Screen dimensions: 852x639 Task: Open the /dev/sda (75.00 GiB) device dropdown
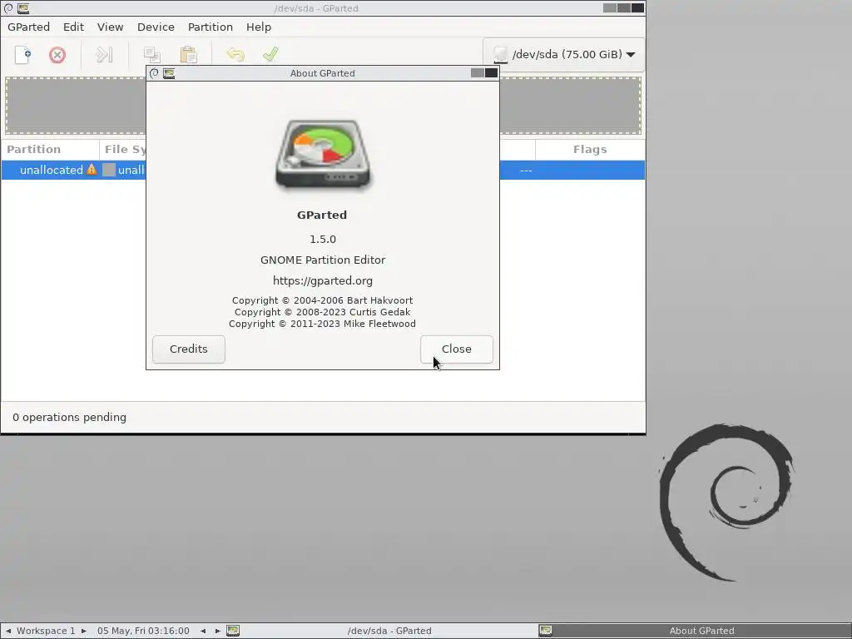coord(564,54)
